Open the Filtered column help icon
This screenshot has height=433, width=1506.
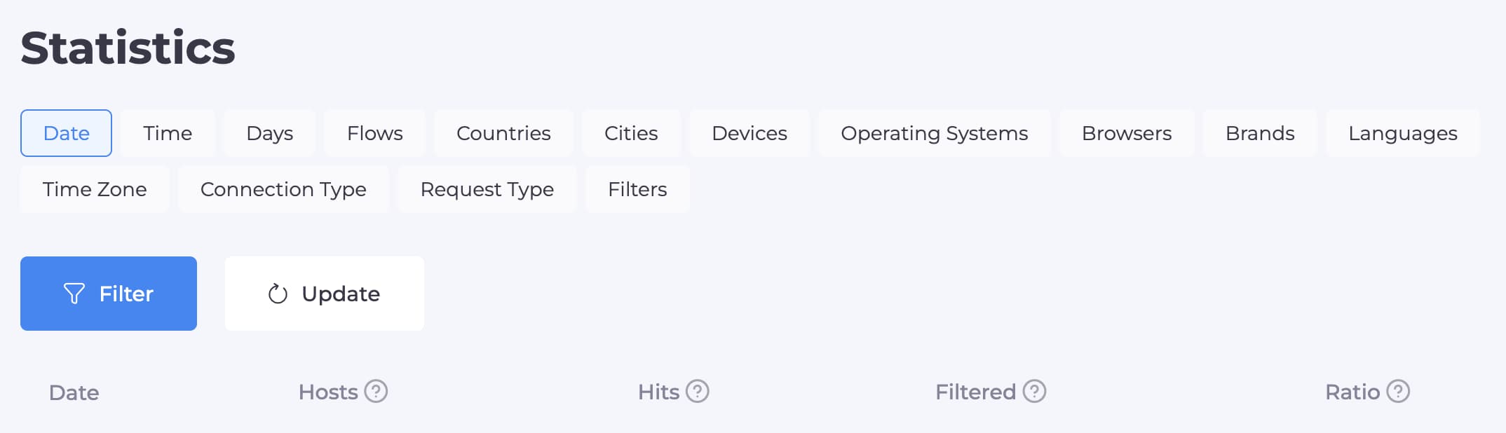(x=1034, y=391)
